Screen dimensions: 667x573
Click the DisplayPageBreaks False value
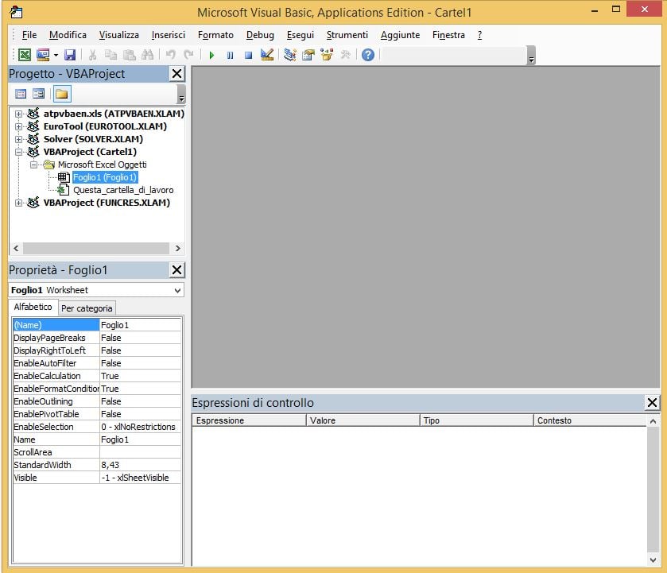pos(141,338)
